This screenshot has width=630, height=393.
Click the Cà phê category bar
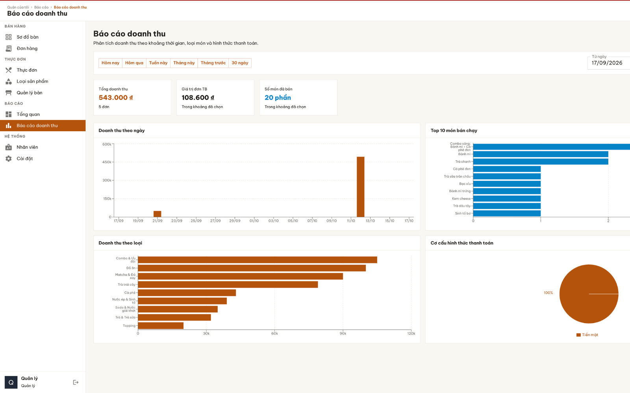(187, 293)
